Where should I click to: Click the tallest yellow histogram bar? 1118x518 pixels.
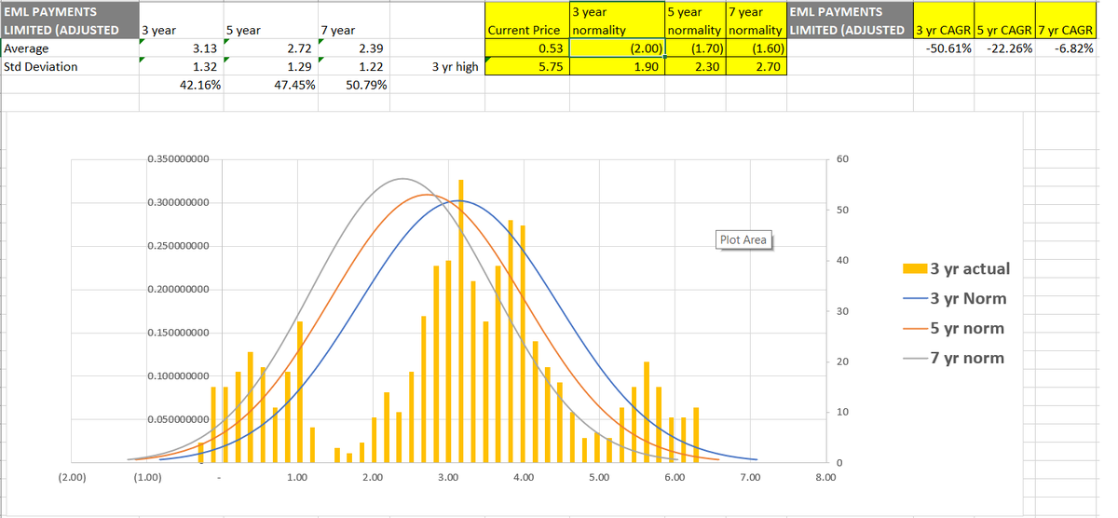461,320
